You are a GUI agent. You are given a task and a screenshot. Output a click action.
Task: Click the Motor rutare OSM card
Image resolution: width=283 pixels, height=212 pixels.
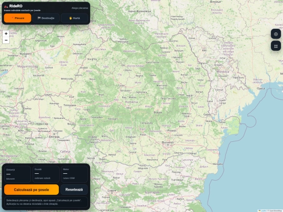74,174
